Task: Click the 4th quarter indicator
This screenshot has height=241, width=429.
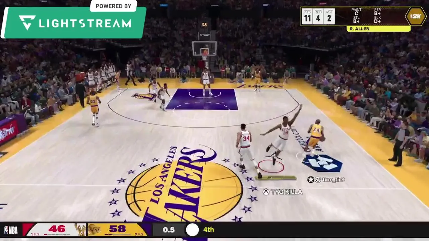Action: coord(208,230)
